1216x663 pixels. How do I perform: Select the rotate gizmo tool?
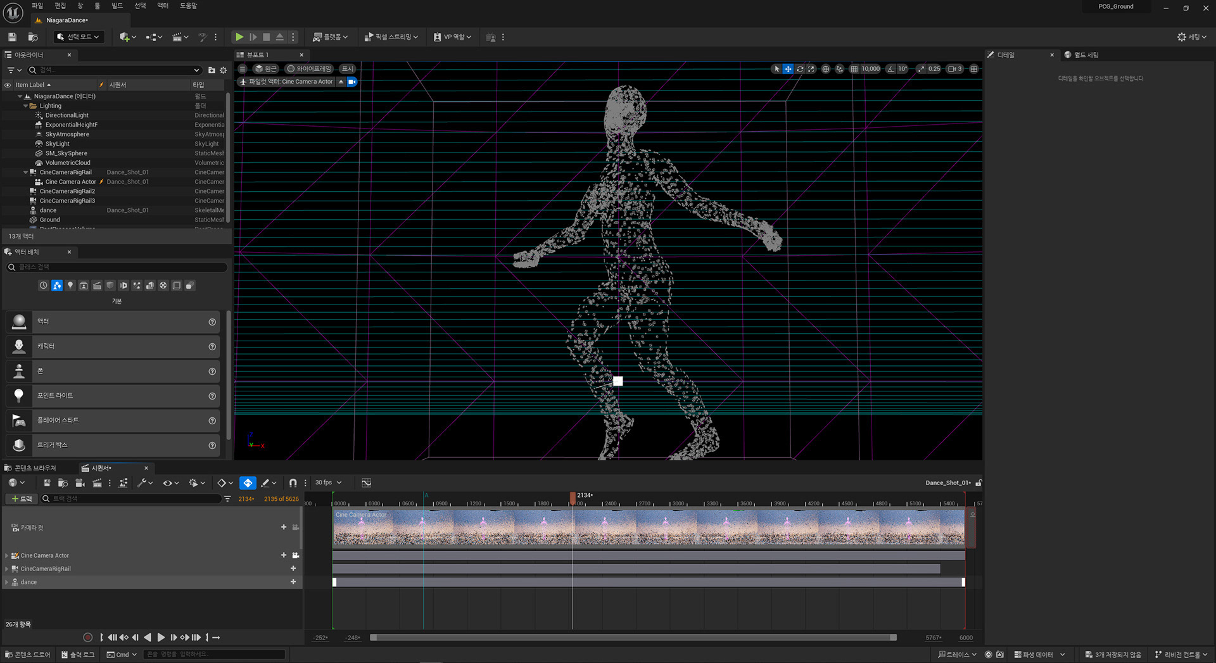(800, 69)
